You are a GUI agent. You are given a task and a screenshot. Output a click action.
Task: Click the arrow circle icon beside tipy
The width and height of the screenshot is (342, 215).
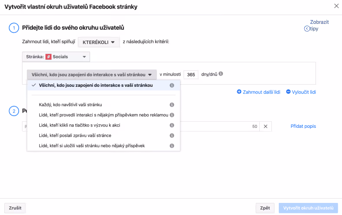[307, 28]
